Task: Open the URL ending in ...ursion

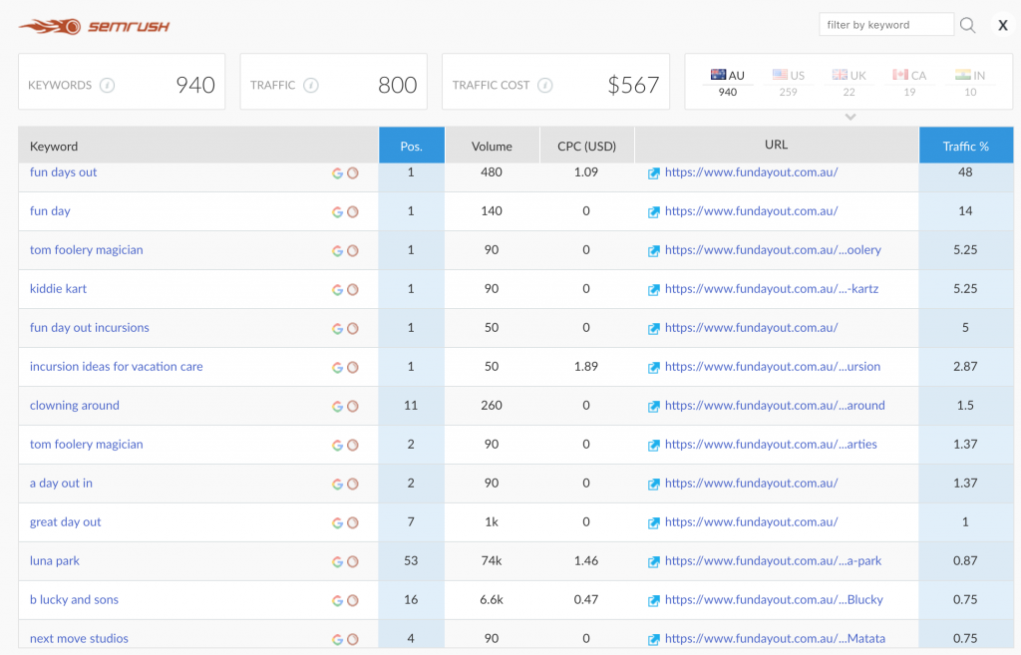Action: pyautogui.click(x=773, y=367)
